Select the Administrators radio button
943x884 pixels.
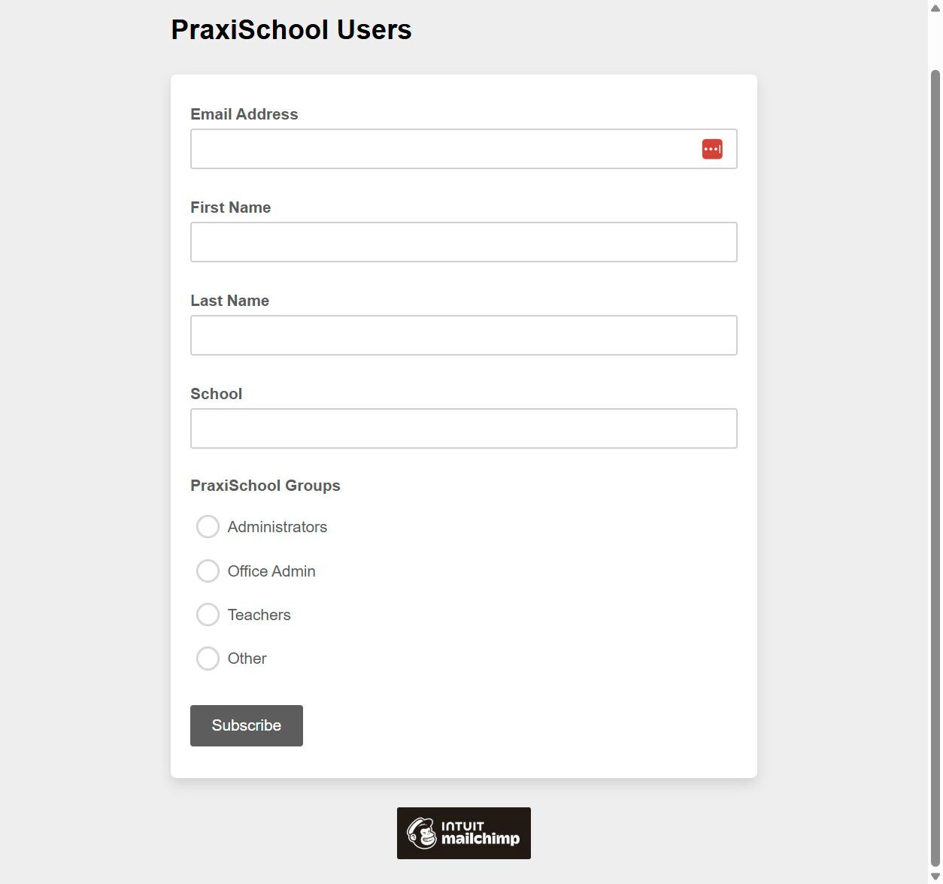click(208, 527)
